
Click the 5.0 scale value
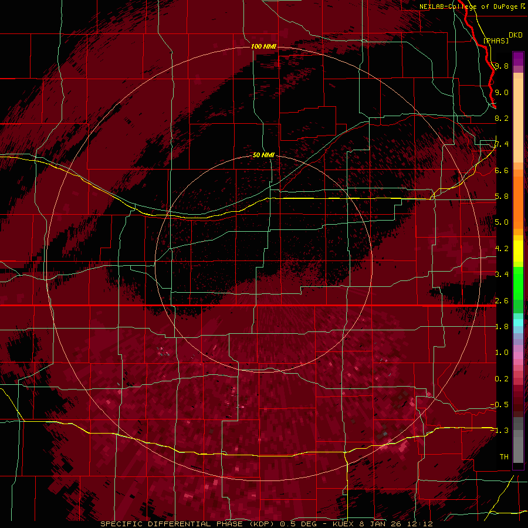tap(502, 222)
